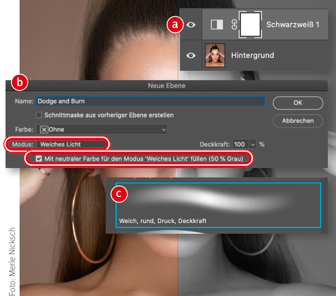Select the Hintergrund layer thumbnail

click(x=215, y=55)
